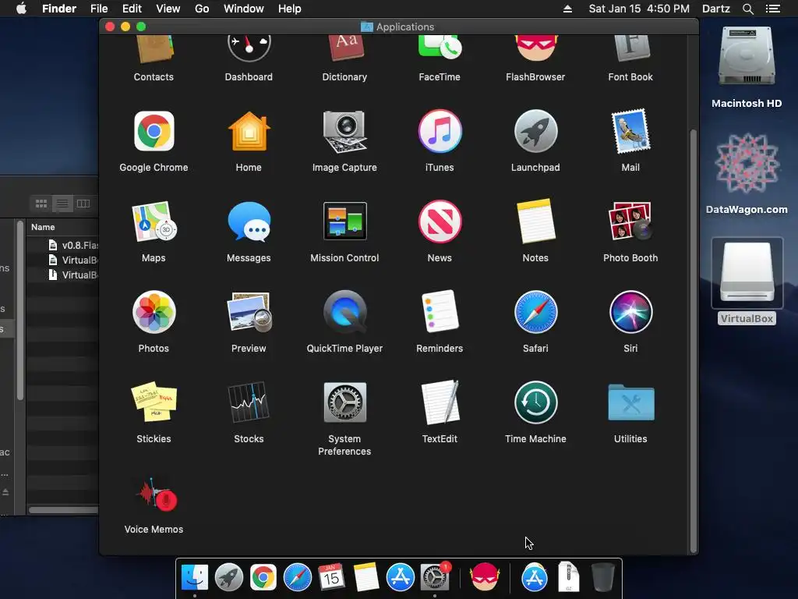Select the TextEdit app icon
Screen dimensions: 798x599
440,402
